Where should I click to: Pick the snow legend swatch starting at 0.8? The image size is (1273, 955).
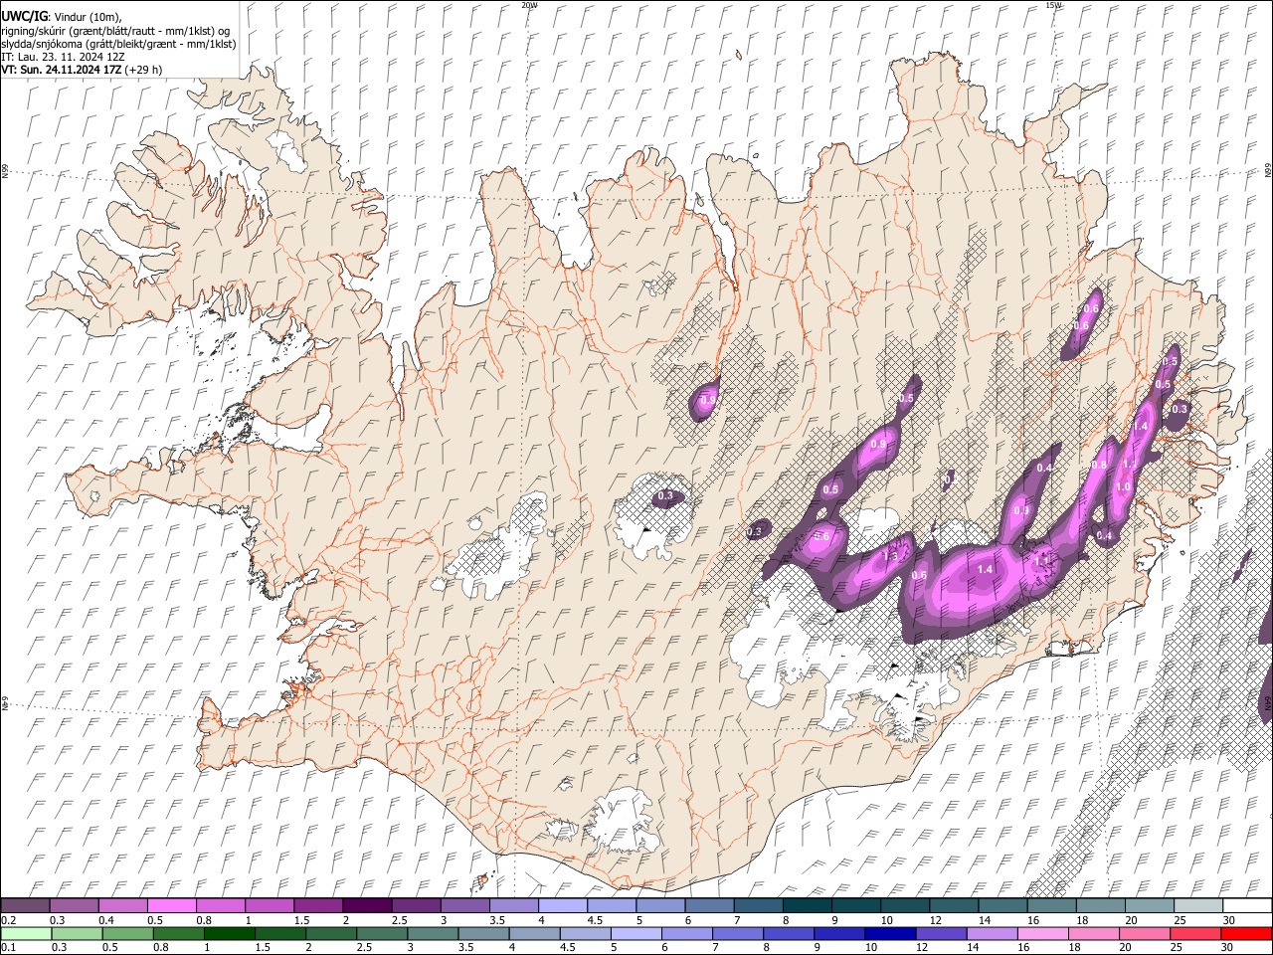(220, 906)
